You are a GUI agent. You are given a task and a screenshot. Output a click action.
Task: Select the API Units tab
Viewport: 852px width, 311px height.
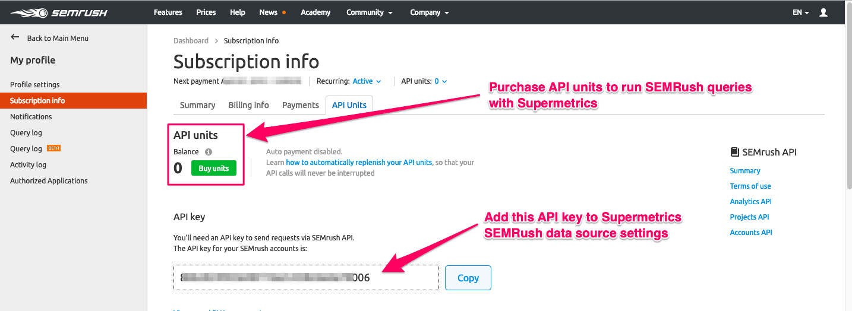click(x=349, y=105)
